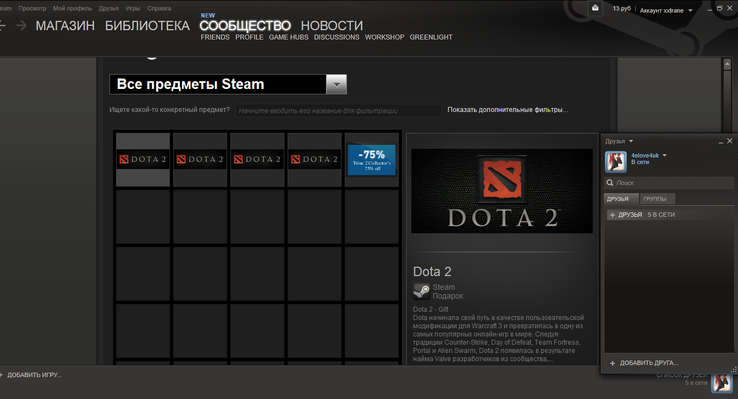Click the item name filter input field
The height and width of the screenshot is (399, 738).
[339, 110]
